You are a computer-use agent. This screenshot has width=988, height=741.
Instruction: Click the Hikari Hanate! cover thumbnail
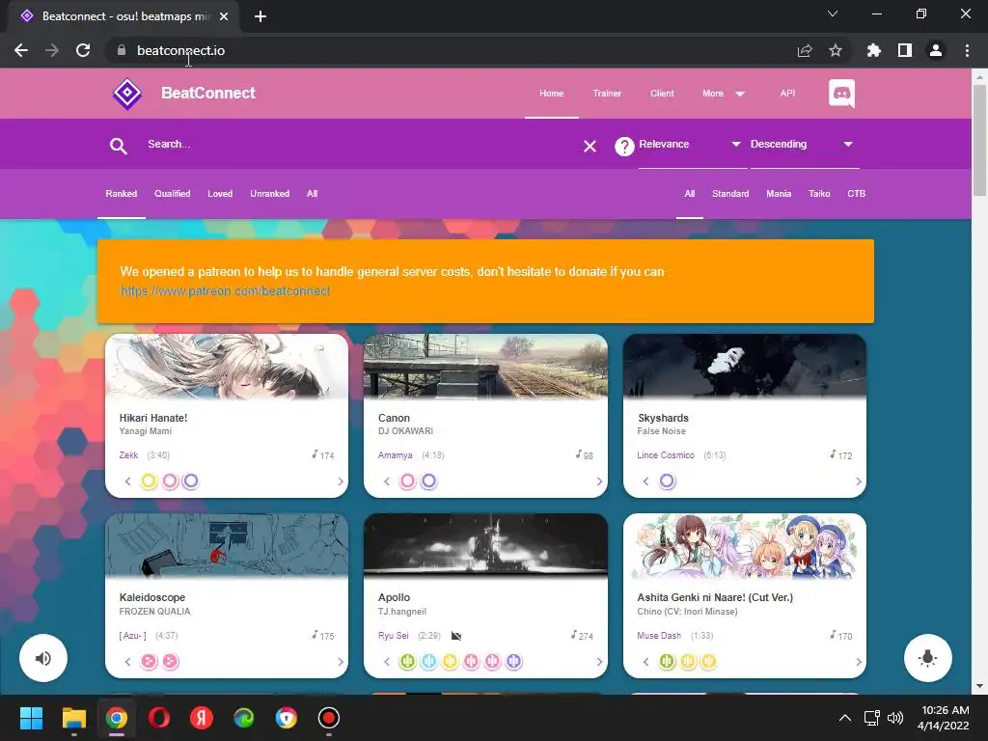pyautogui.click(x=227, y=367)
